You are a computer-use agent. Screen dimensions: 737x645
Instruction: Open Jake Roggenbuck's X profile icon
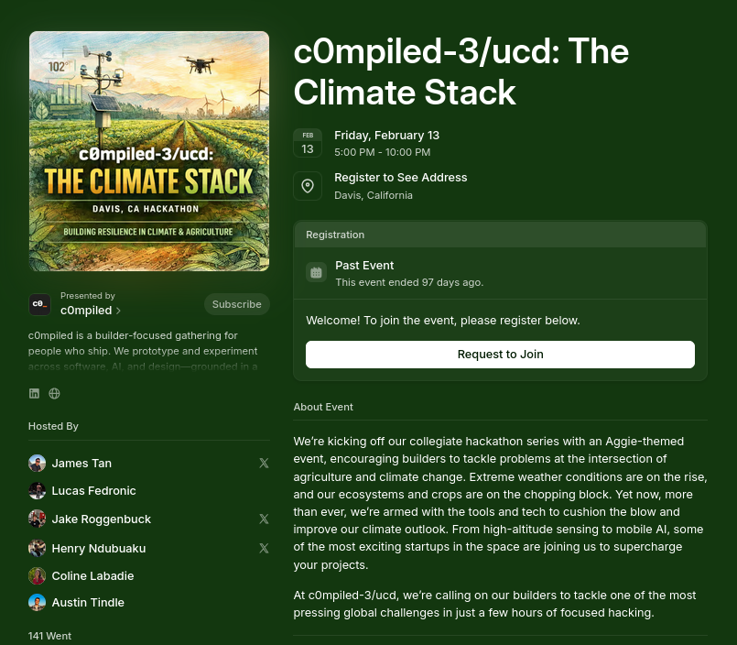[x=265, y=519]
